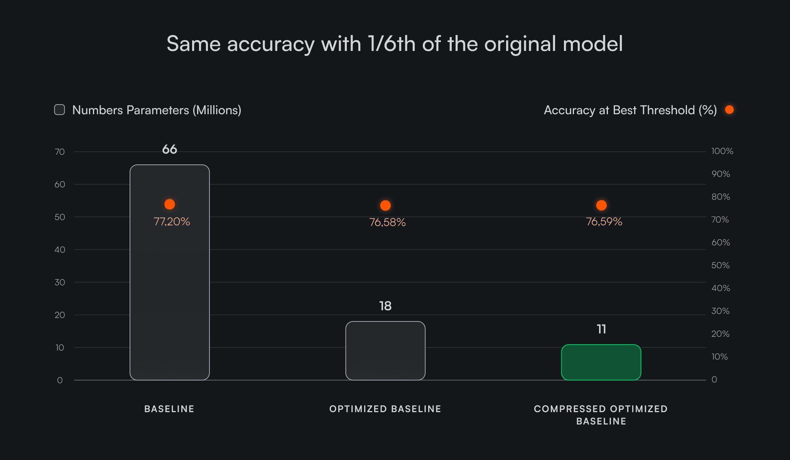The width and height of the screenshot is (790, 460).
Task: Select the Optimized Baseline orange accuracy dot
Action: [x=385, y=205]
